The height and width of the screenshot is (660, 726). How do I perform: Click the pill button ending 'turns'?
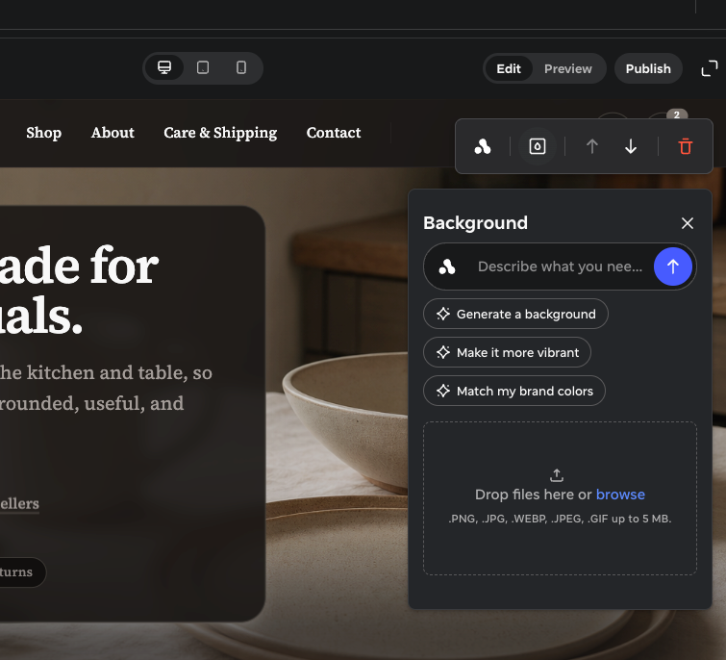pyautogui.click(x=22, y=572)
